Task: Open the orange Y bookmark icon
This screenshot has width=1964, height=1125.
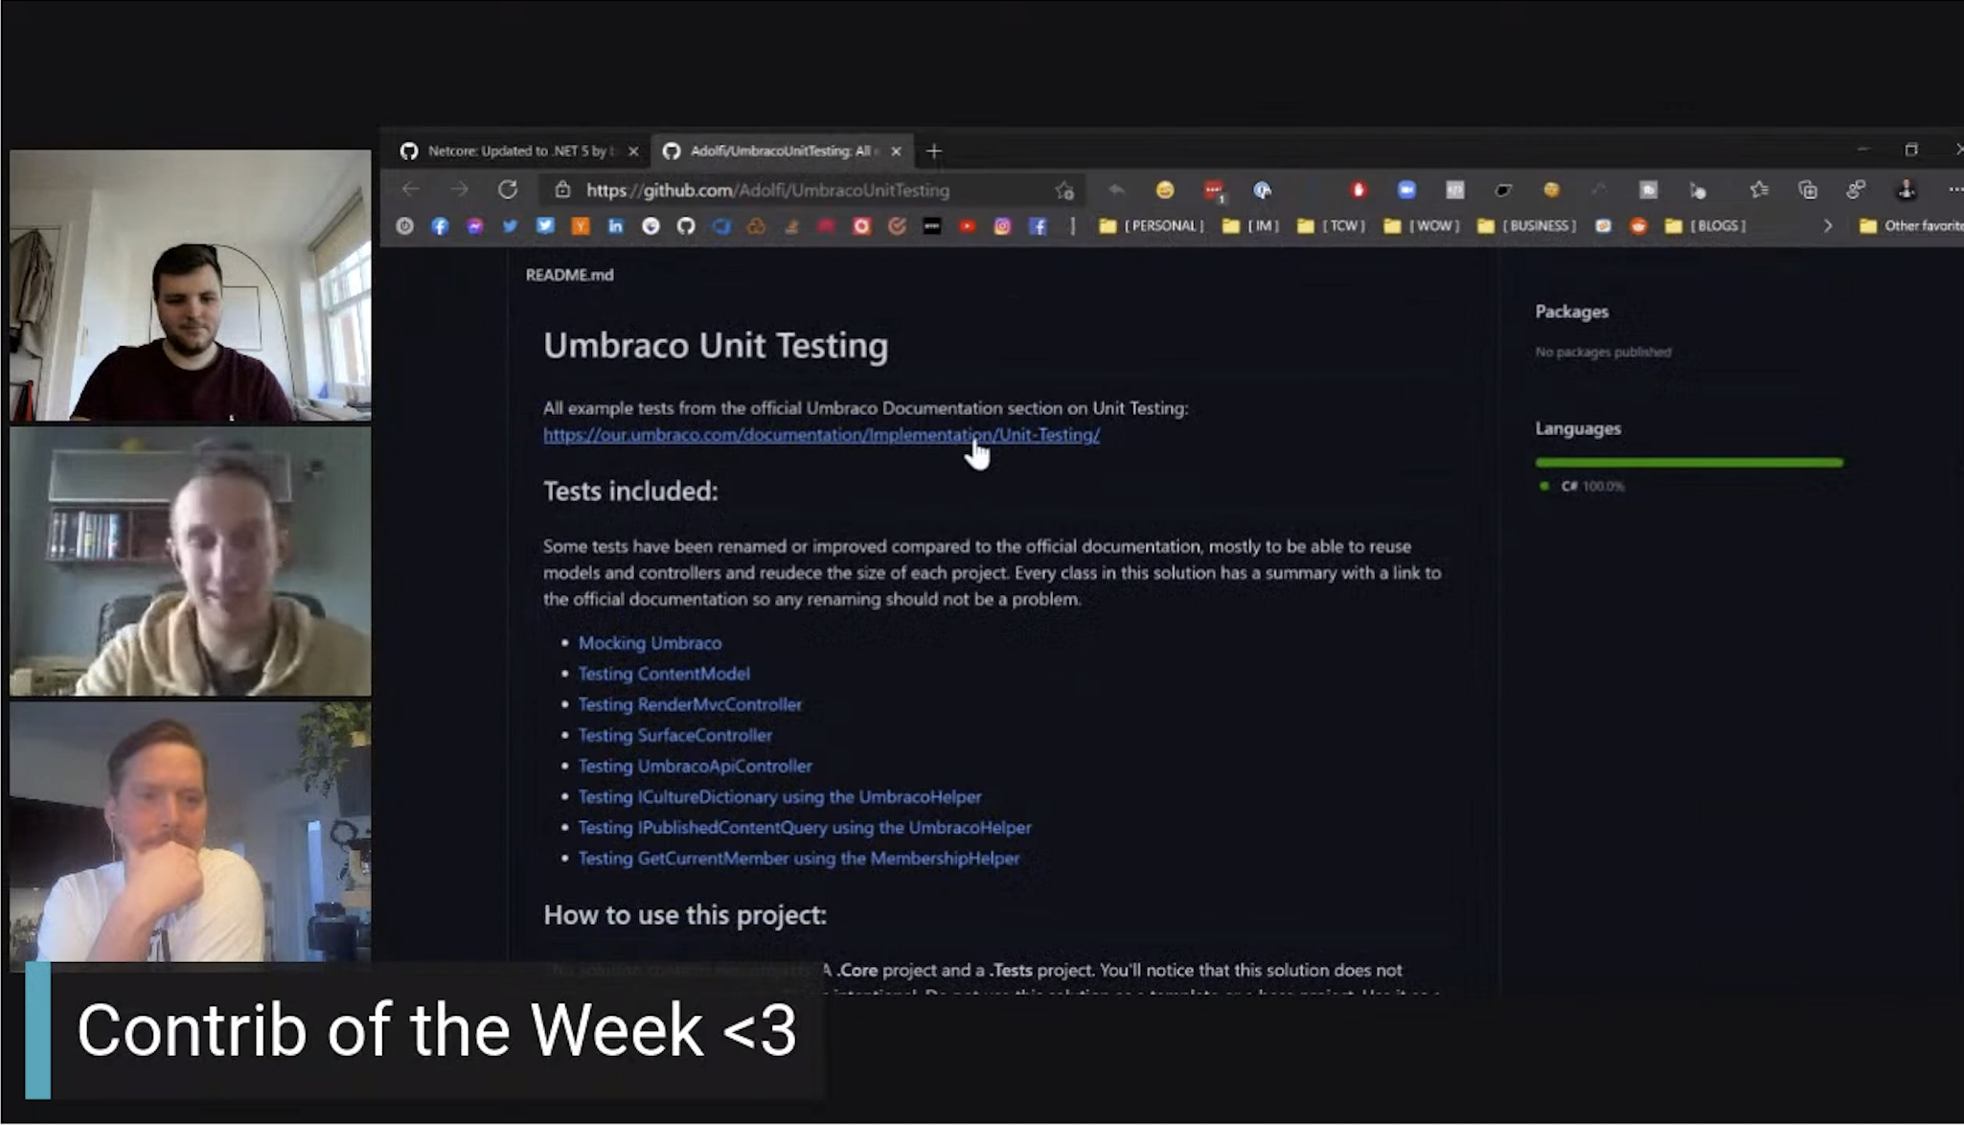Action: tap(581, 226)
